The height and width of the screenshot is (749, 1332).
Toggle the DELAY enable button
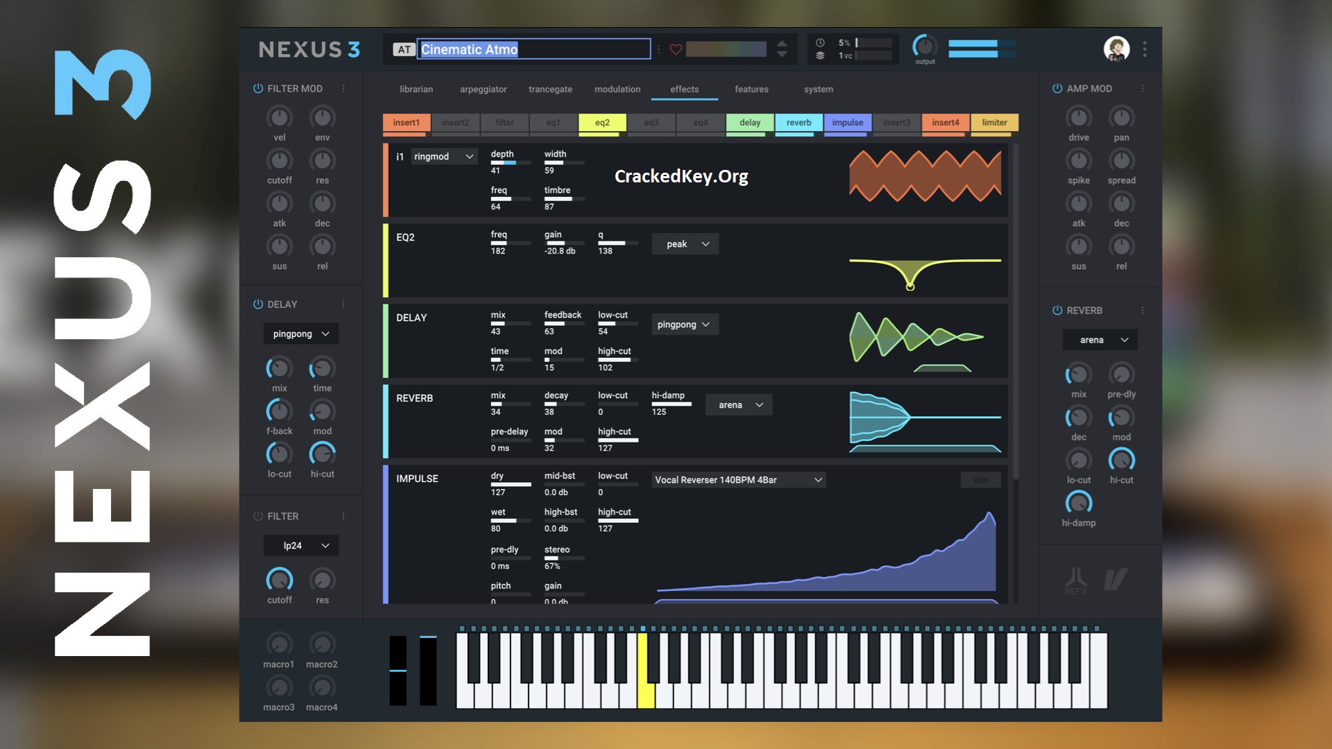point(259,304)
